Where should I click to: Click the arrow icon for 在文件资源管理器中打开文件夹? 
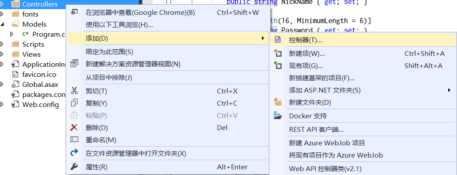[74, 153]
